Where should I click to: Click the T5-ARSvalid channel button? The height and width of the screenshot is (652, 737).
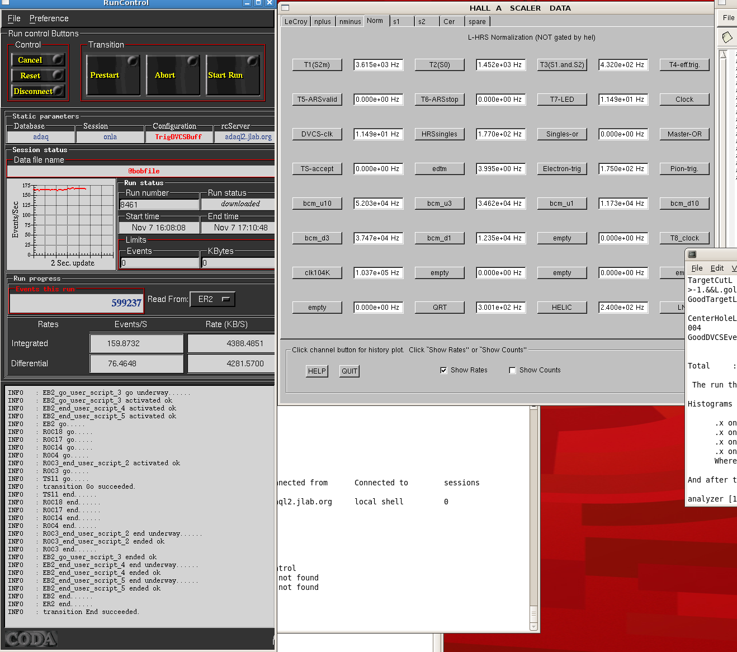317,100
